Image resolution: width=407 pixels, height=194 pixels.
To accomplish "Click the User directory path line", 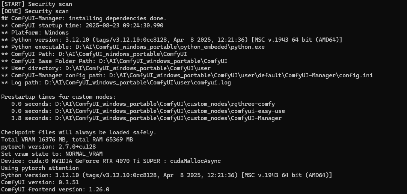I will (106, 68).
